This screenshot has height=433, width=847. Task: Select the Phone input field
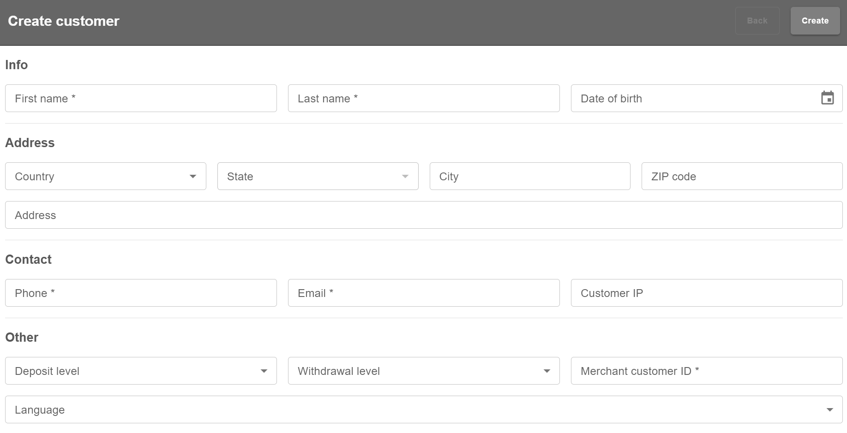[141, 293]
